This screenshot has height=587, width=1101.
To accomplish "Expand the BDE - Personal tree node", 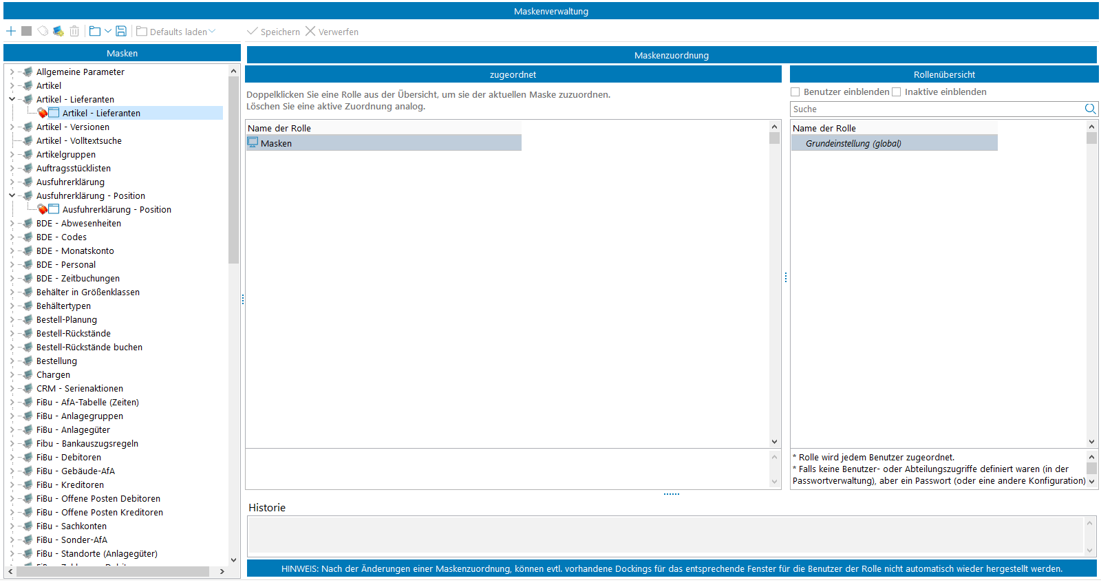I will tap(12, 264).
